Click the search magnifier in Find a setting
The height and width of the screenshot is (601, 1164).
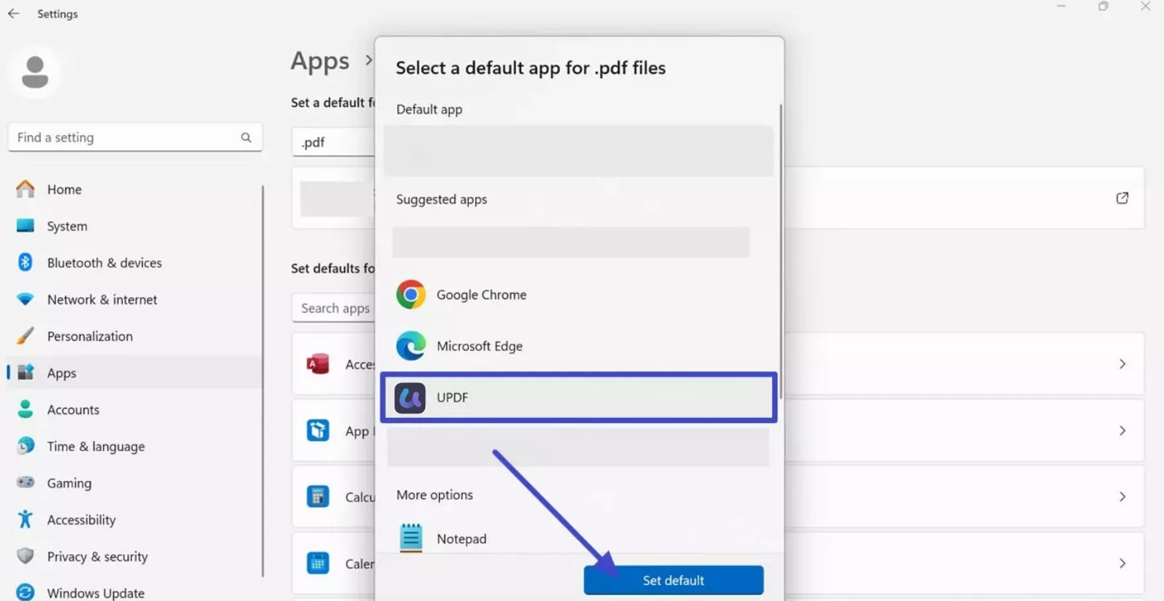246,137
